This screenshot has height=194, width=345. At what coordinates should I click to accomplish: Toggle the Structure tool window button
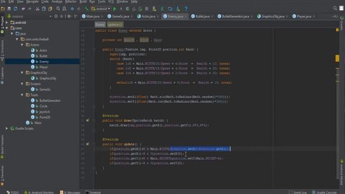(2, 50)
